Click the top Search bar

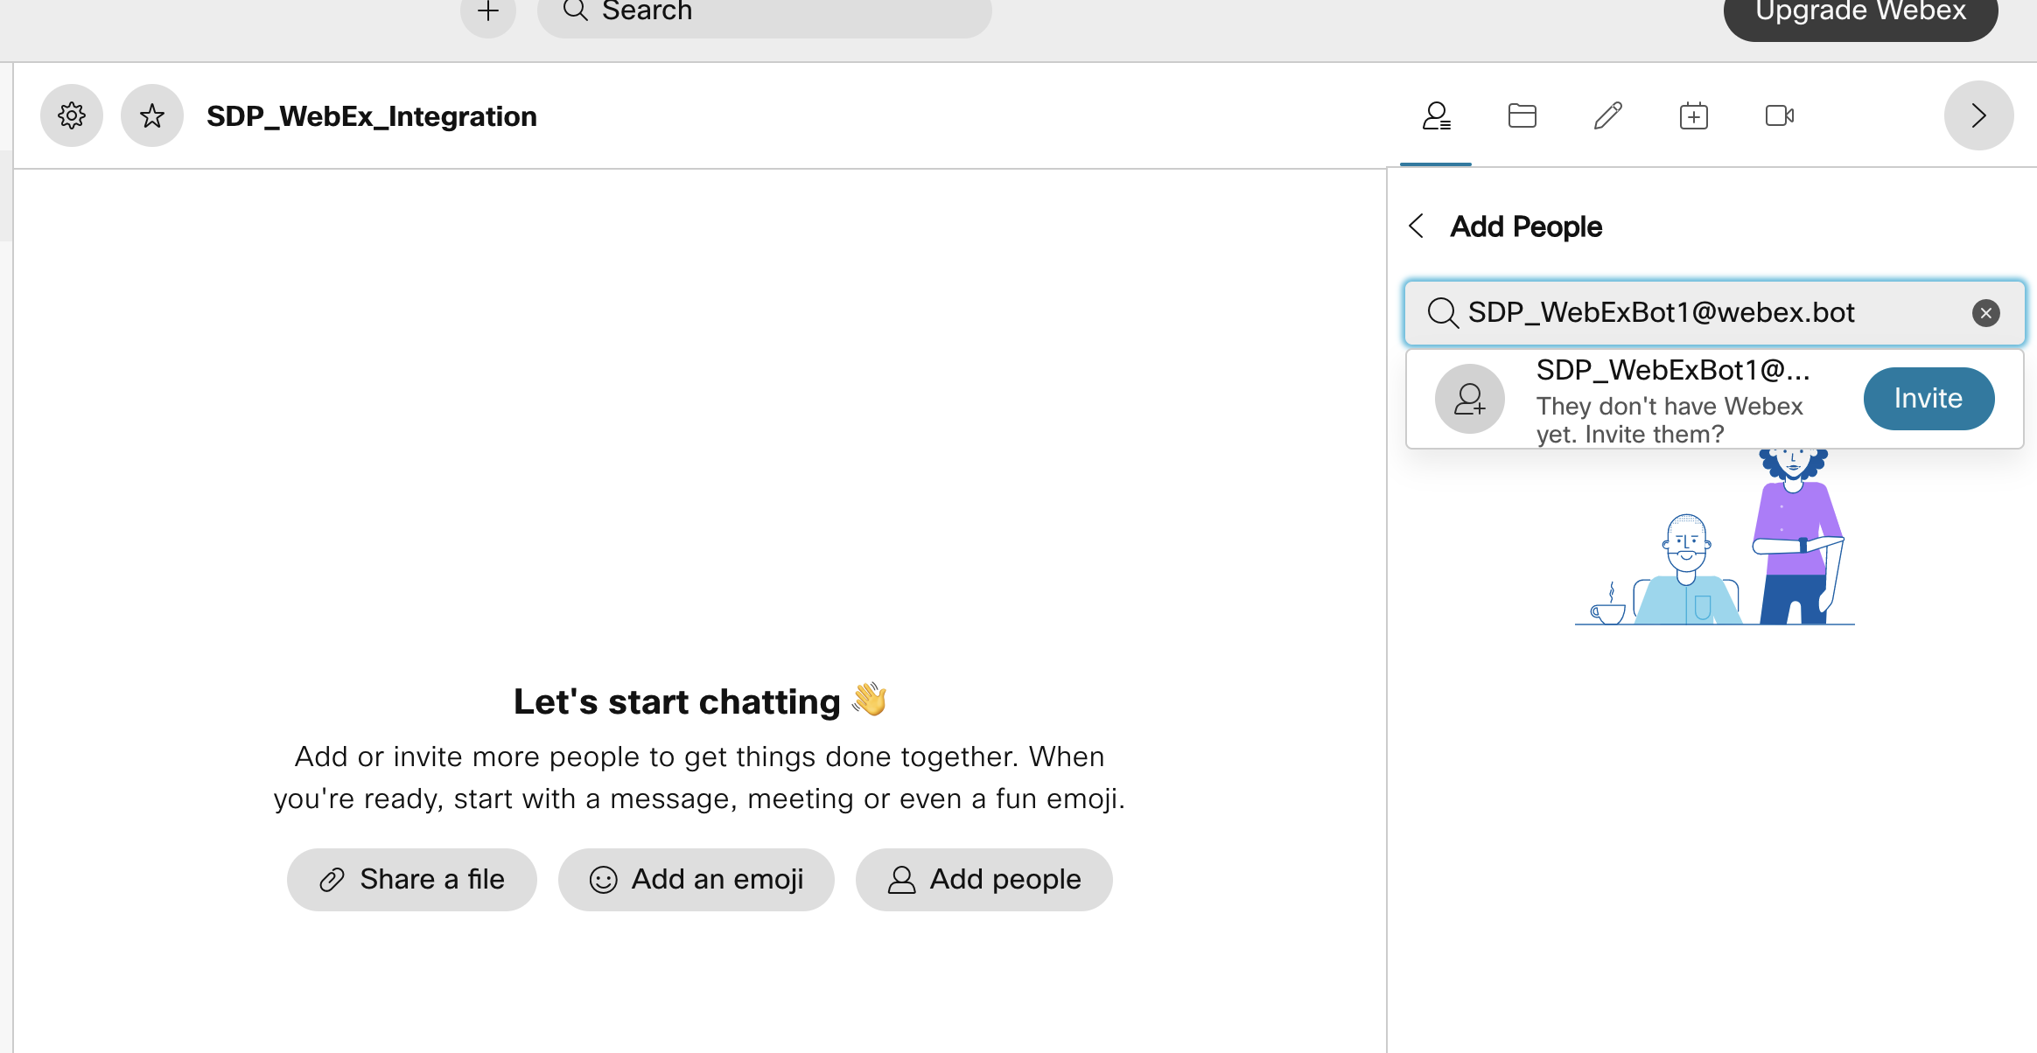coord(764,12)
